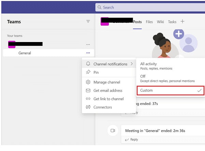
Task: Switch to the Files tab
Action: pos(149,22)
